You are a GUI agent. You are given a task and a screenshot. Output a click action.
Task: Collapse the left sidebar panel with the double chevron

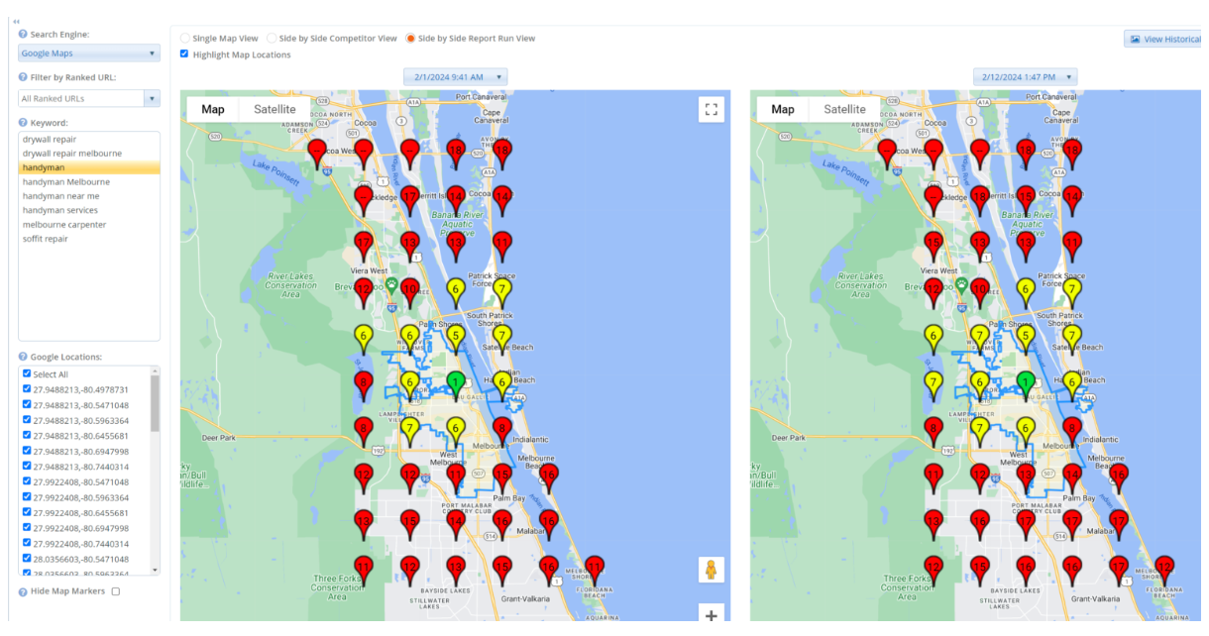pyautogui.click(x=16, y=21)
